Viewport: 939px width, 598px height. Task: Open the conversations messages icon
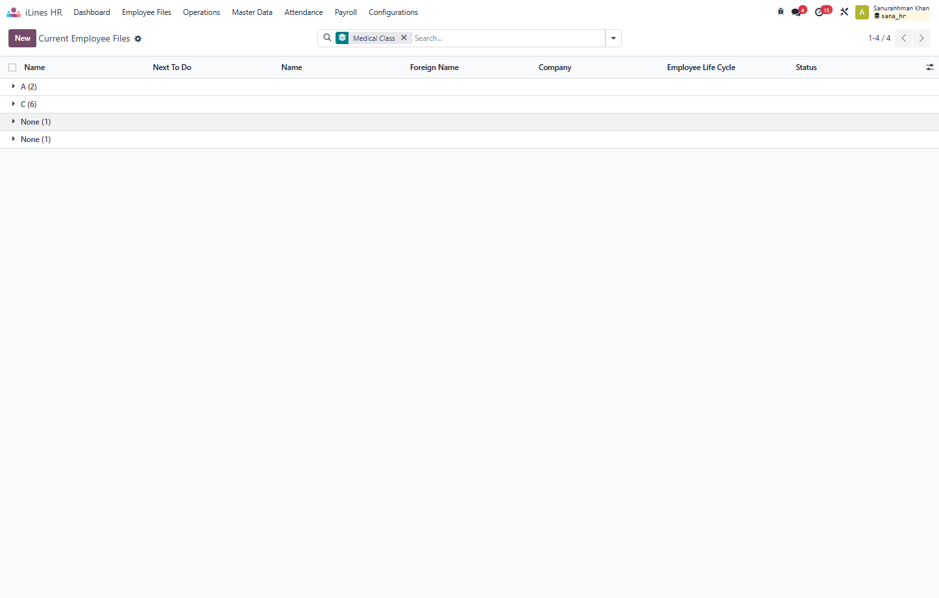[x=798, y=12]
